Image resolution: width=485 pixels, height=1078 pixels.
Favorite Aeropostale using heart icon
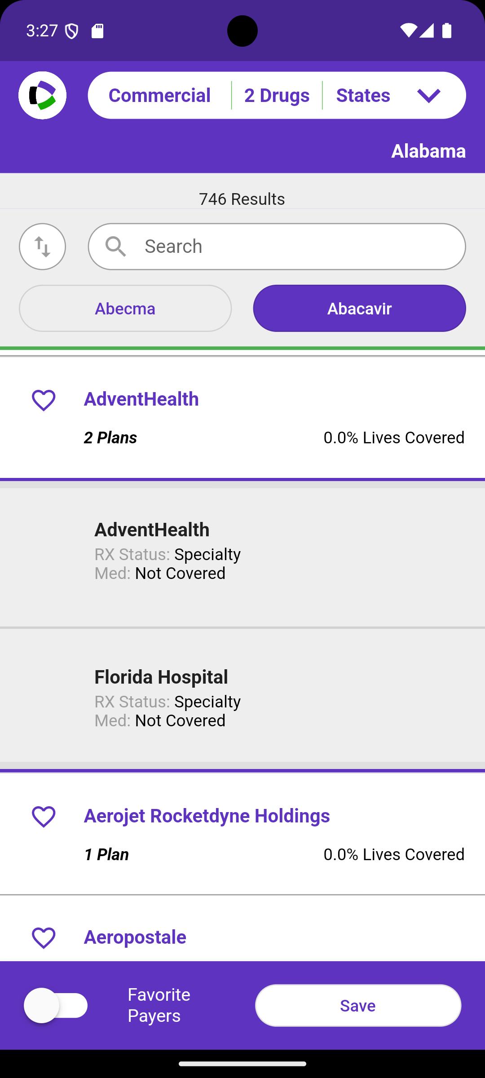click(44, 937)
